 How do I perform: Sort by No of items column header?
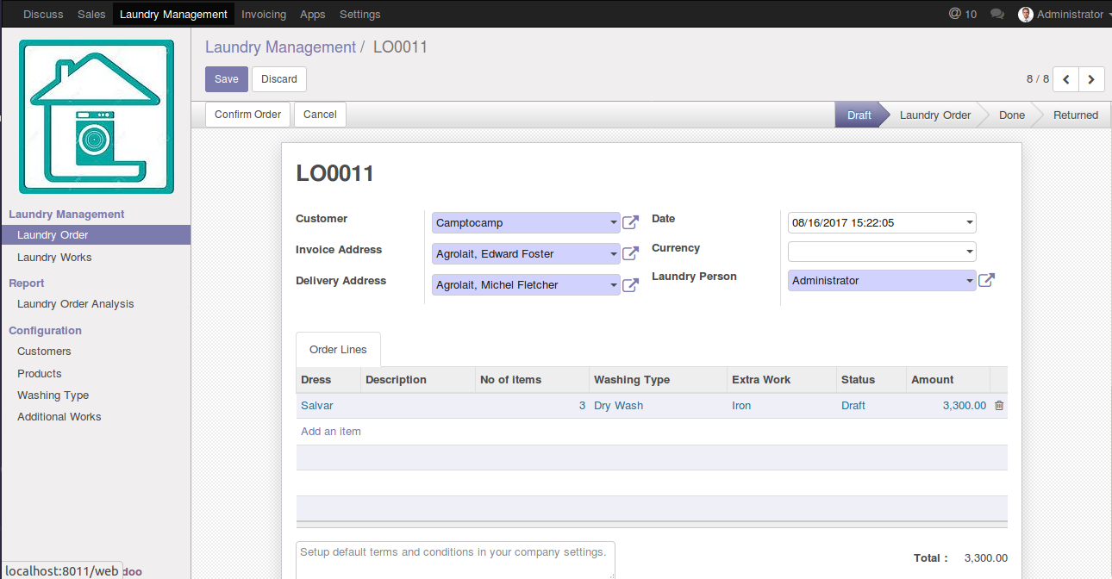pyautogui.click(x=532, y=380)
